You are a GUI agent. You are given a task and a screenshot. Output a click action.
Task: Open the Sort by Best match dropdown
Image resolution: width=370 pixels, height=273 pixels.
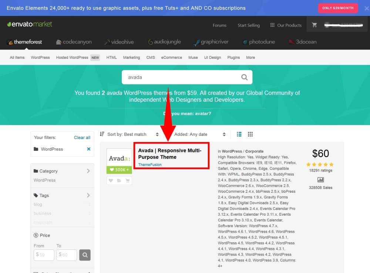click(x=130, y=134)
